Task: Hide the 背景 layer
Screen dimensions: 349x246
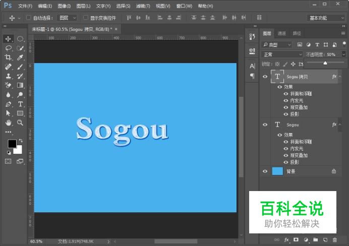Action: tap(265, 171)
